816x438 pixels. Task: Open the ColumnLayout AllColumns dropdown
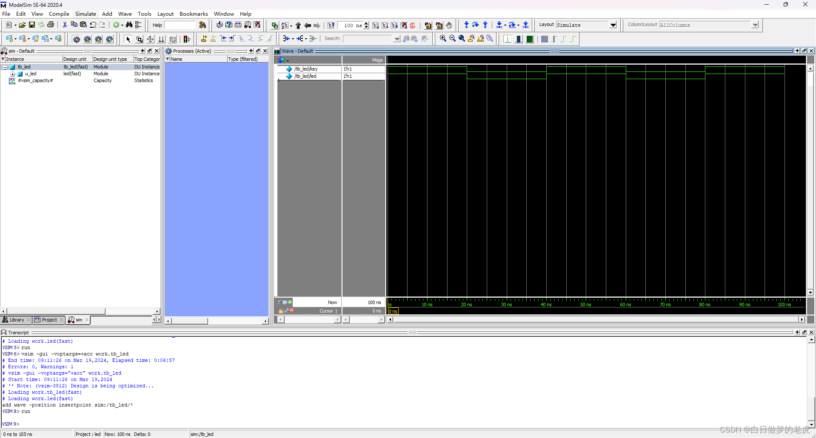[755, 25]
